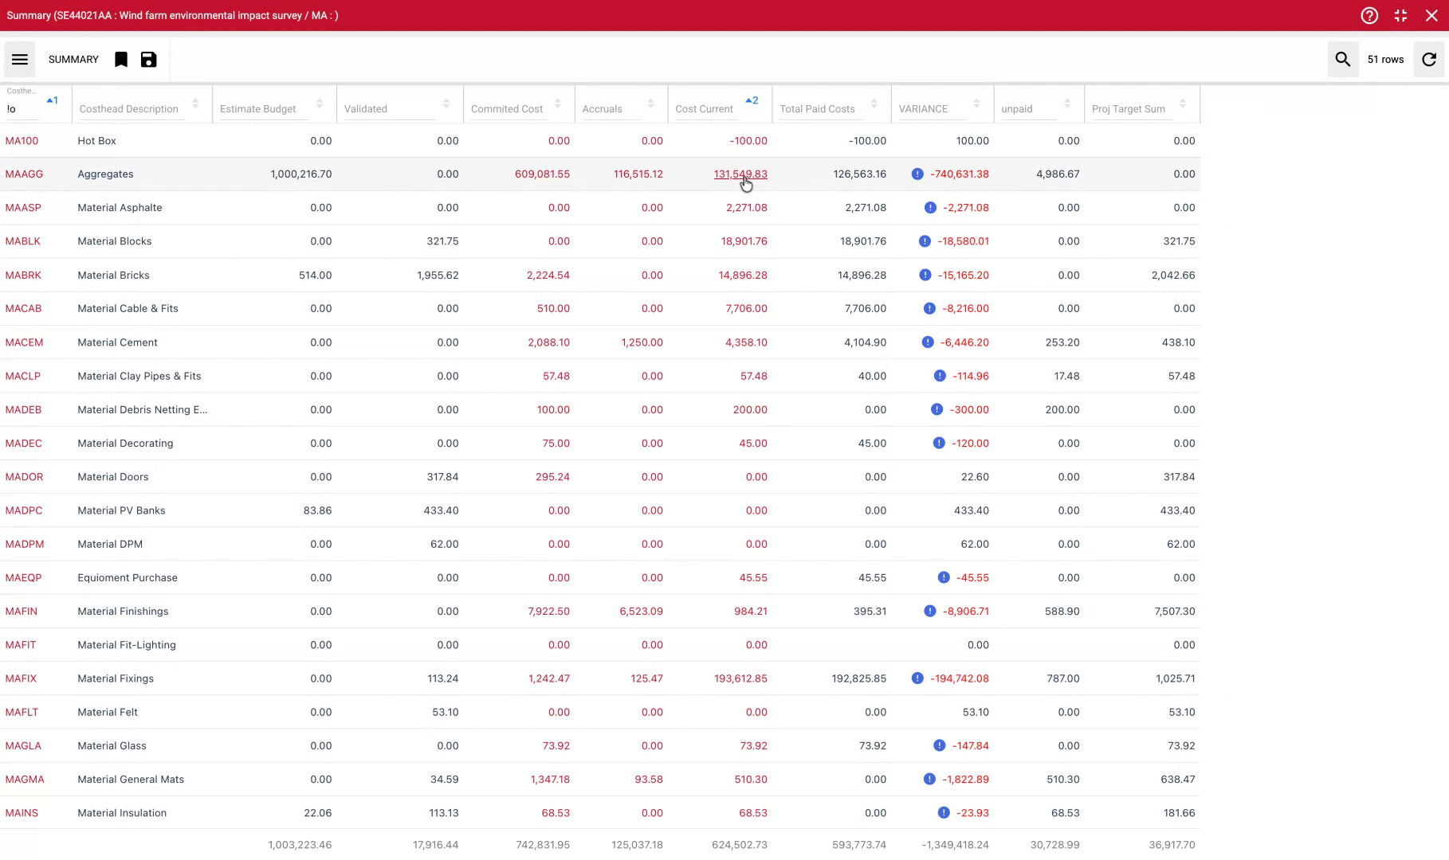This screenshot has width=1449, height=860.
Task: Sort by Estimate Budget column arrows
Action: pos(320,104)
